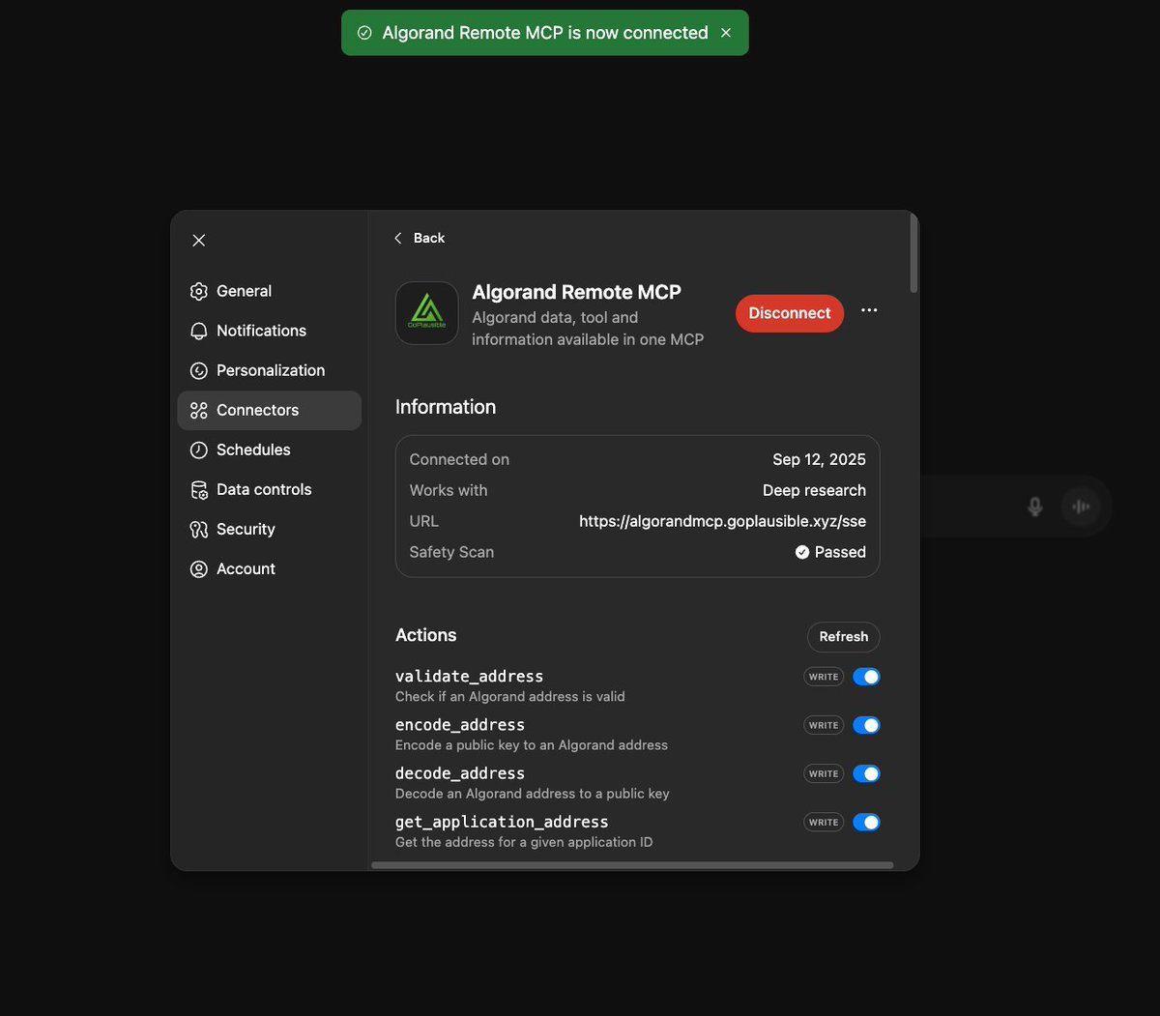Click the decode_address action name
Viewport: 1160px width, 1016px height.
pyautogui.click(x=460, y=773)
